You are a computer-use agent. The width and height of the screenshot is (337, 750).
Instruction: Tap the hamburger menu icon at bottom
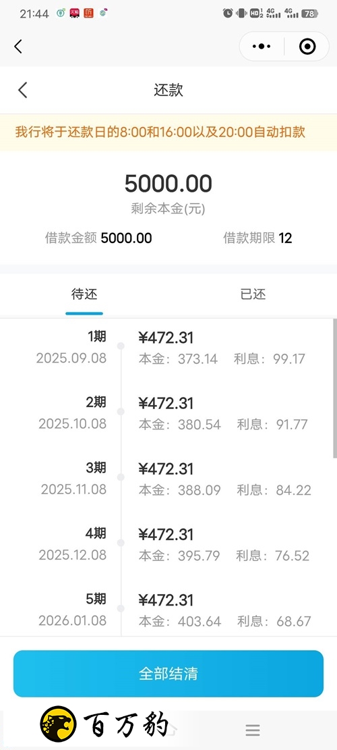(253, 730)
